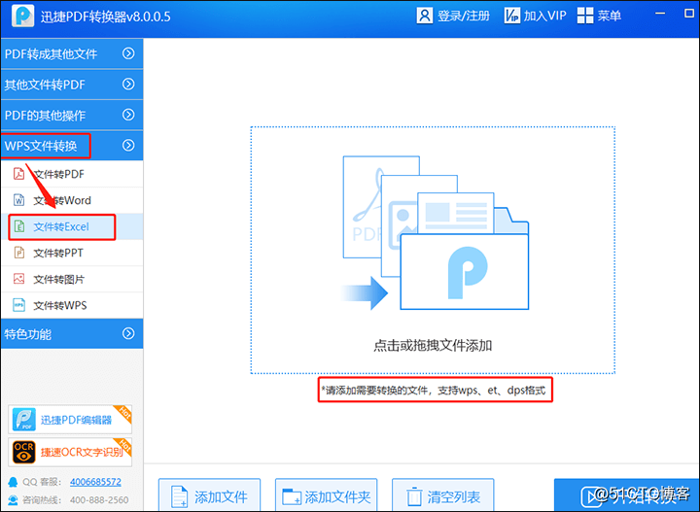700x512 pixels.
Task: Click the 迅捷PDF编辑器 logo icon
Action: [x=24, y=420]
